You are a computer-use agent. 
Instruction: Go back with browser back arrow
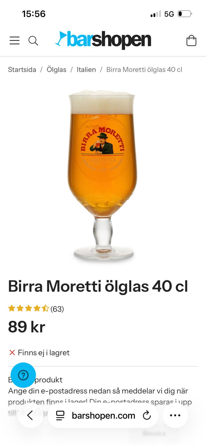coord(30,415)
